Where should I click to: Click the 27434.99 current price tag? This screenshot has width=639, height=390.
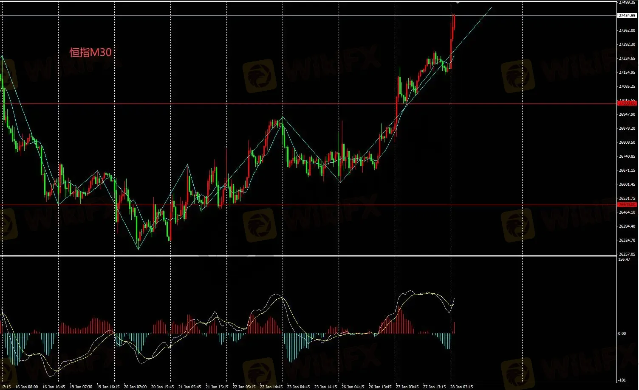tap(627, 16)
